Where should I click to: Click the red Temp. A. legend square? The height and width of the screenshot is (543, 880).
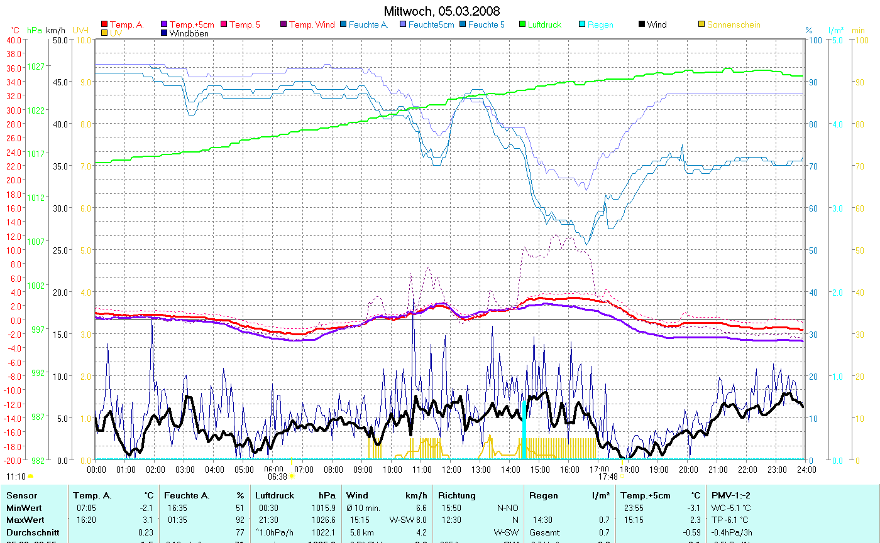pyautogui.click(x=104, y=25)
